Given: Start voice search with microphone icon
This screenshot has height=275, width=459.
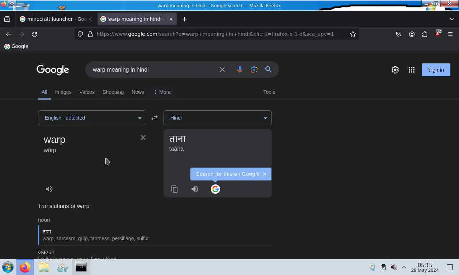Looking at the screenshot, I should point(240,69).
